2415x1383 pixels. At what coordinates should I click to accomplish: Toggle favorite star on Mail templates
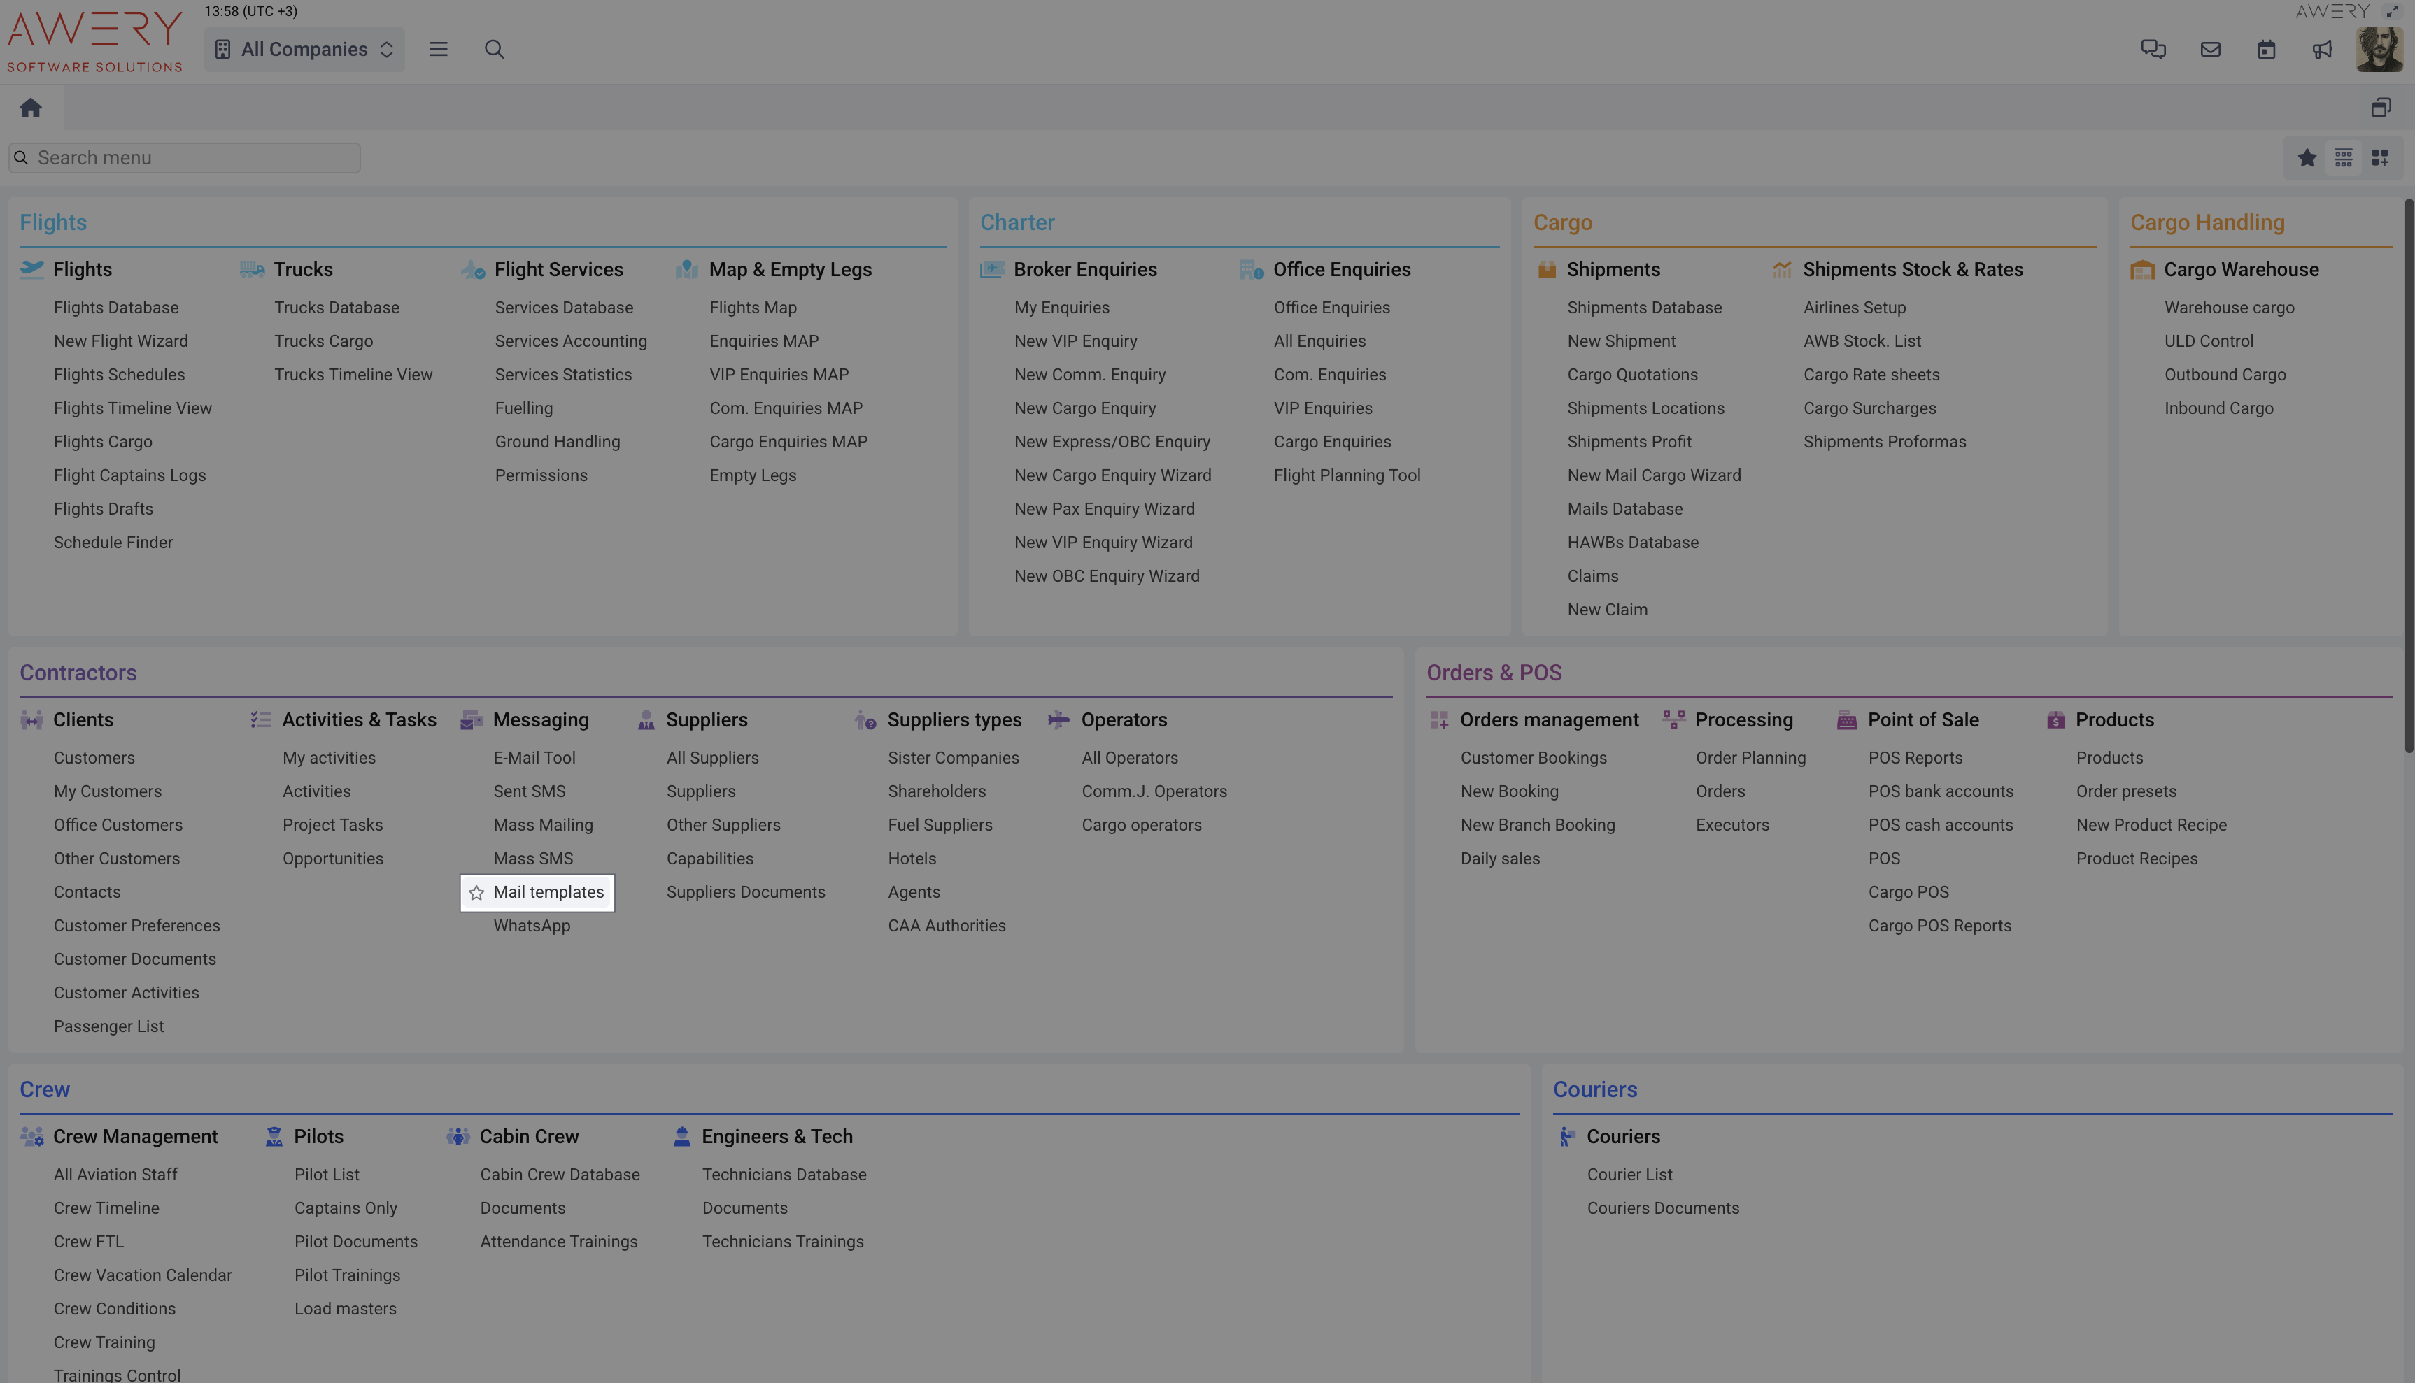coord(476,893)
